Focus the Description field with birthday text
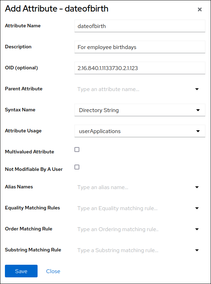The height and width of the screenshot is (284, 211). pyautogui.click(x=139, y=47)
